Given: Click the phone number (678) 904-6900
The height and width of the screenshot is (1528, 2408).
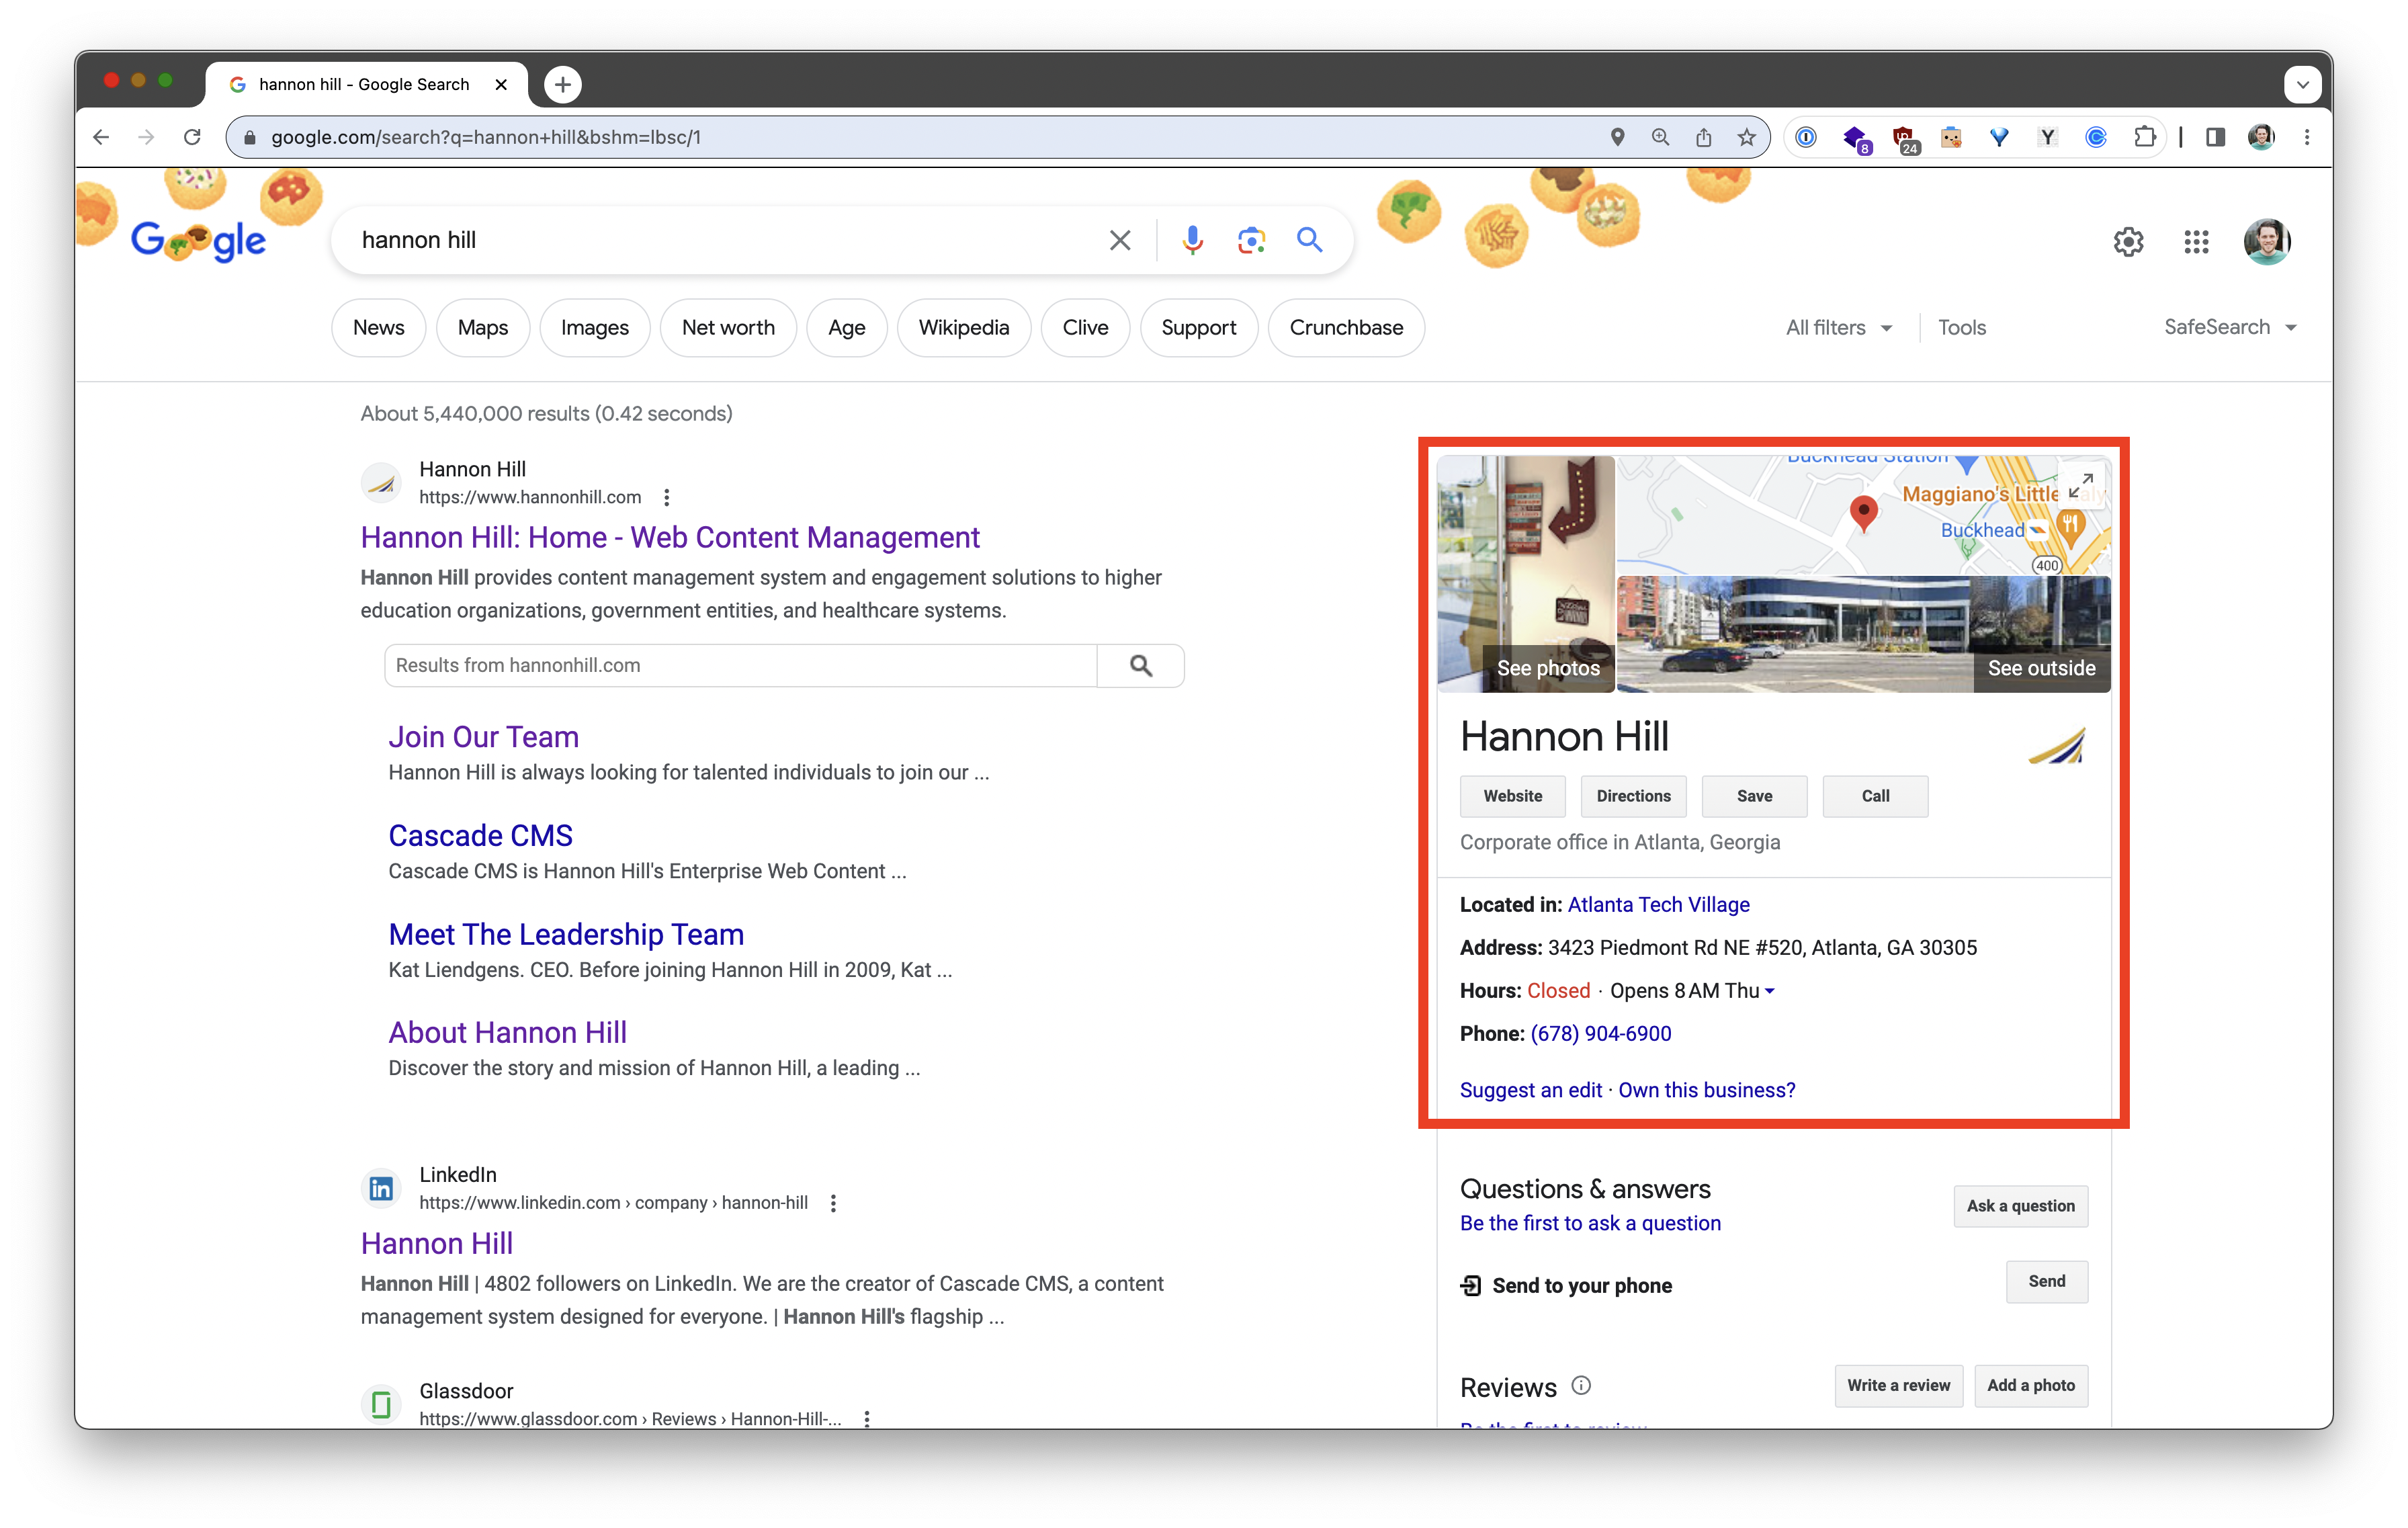Looking at the screenshot, I should [x=1600, y=1033].
